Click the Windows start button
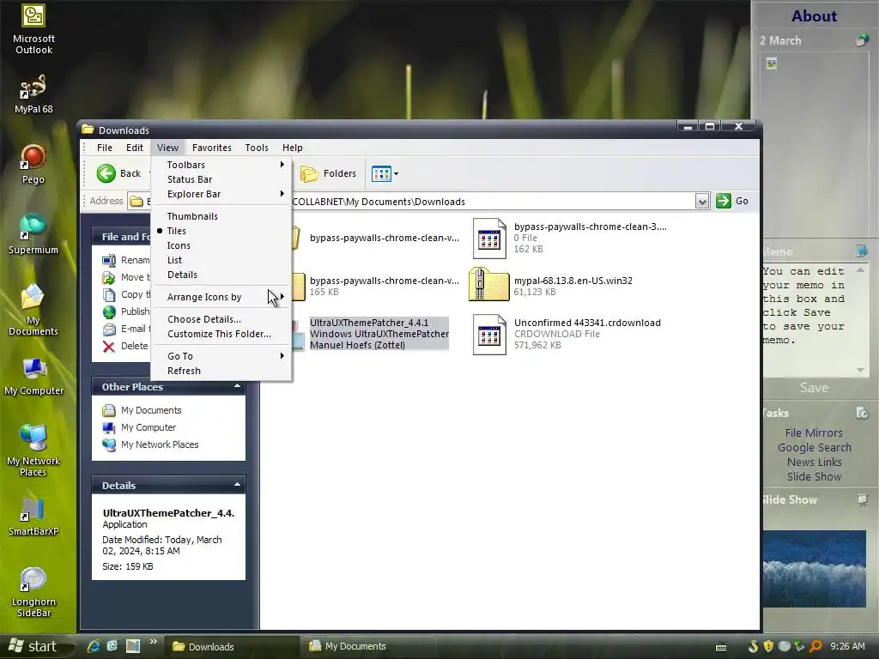 coord(34,647)
